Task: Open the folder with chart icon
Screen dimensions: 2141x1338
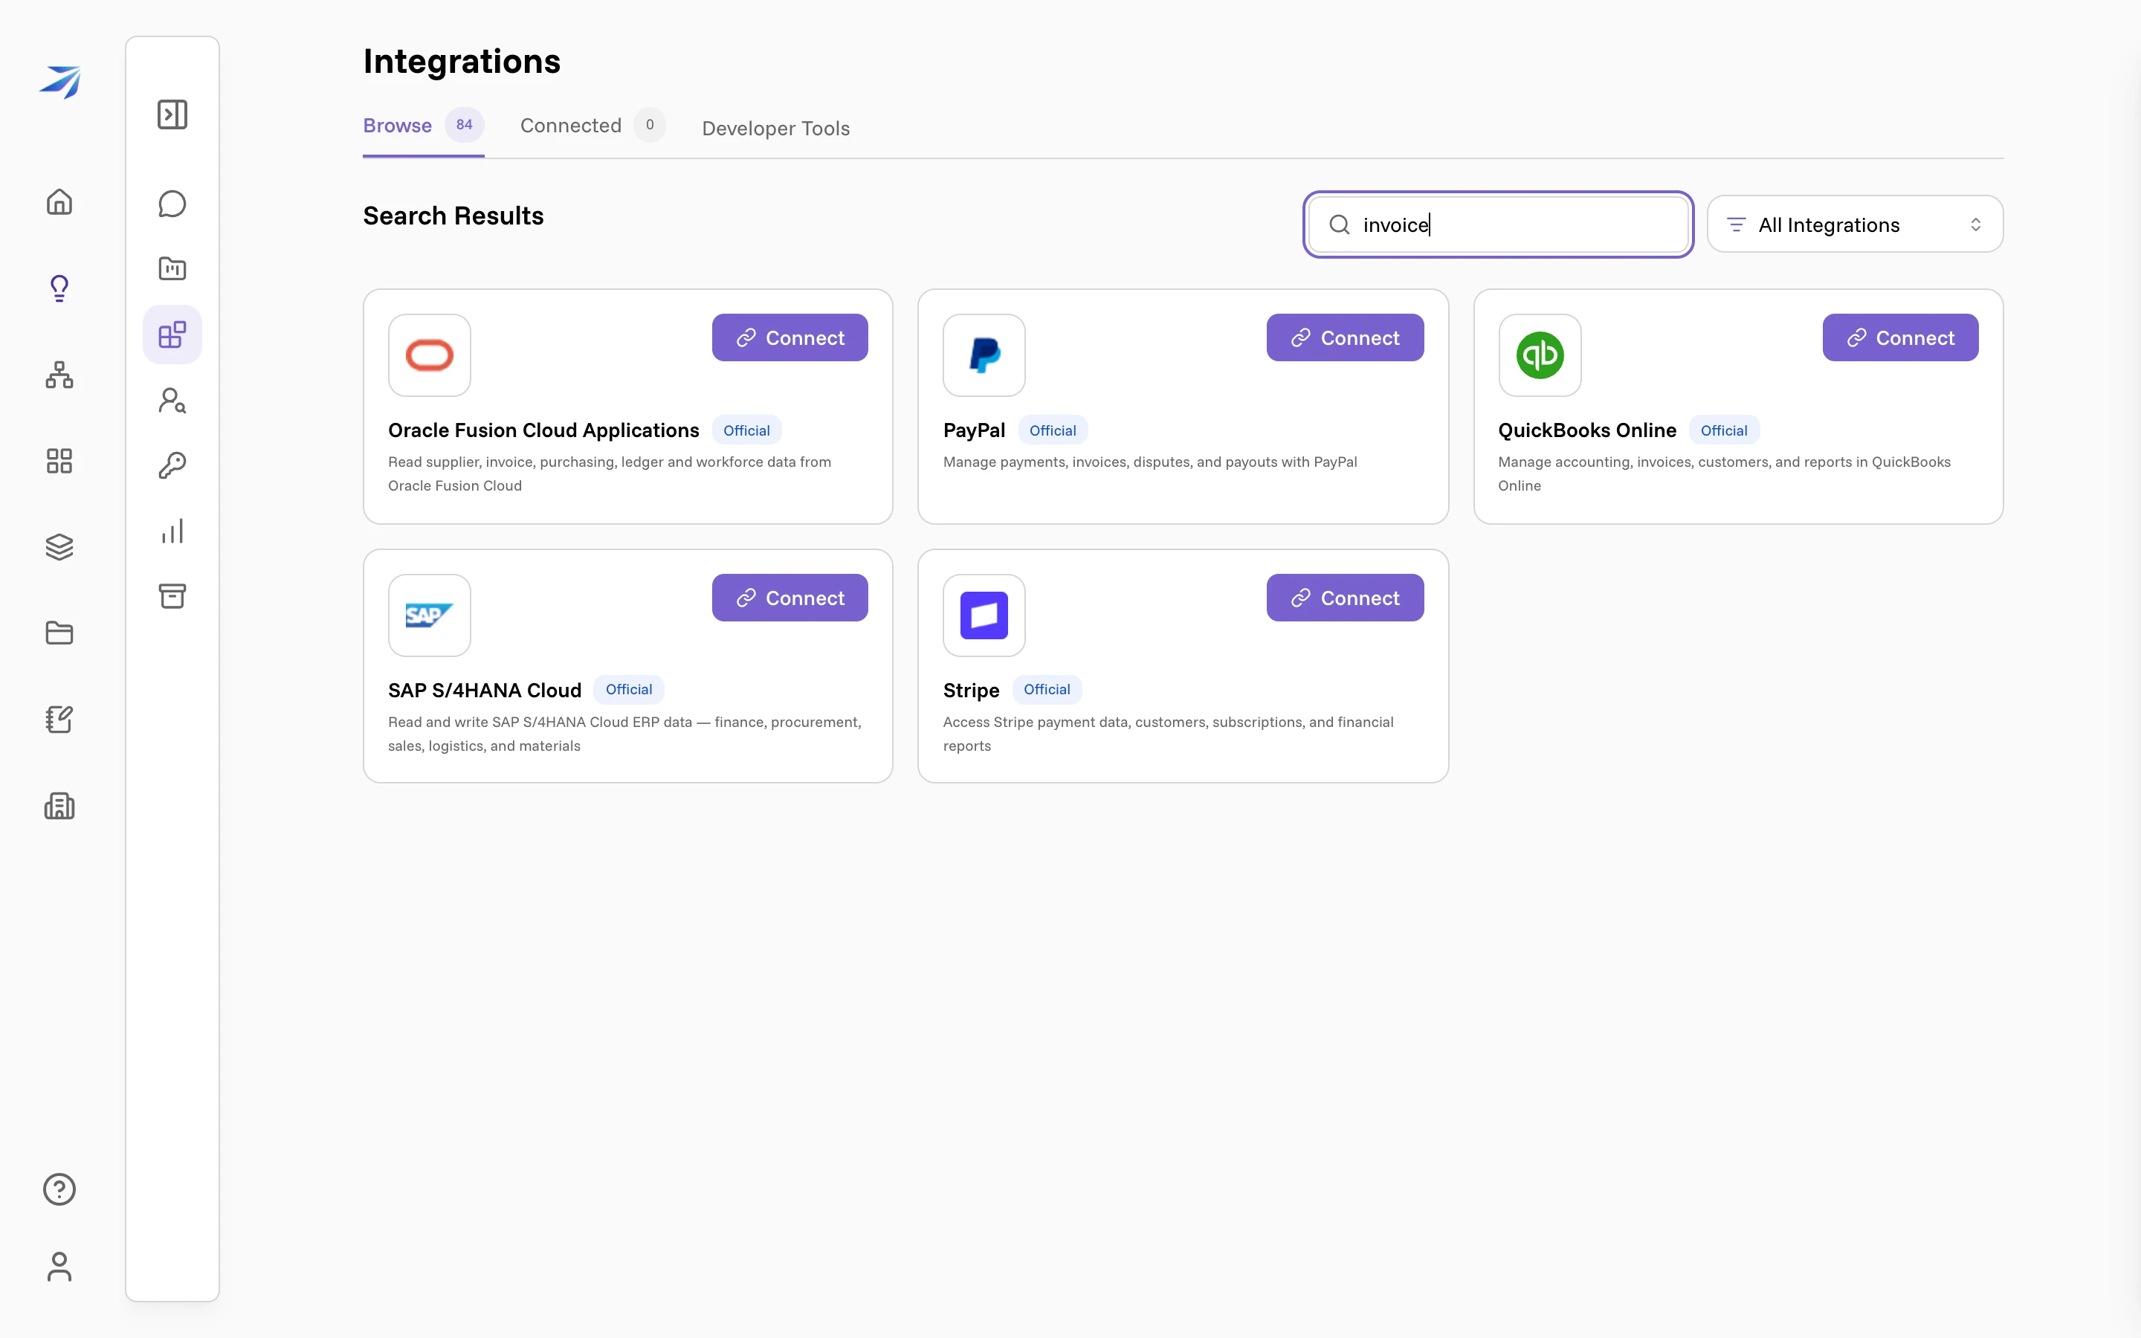Action: 172,268
